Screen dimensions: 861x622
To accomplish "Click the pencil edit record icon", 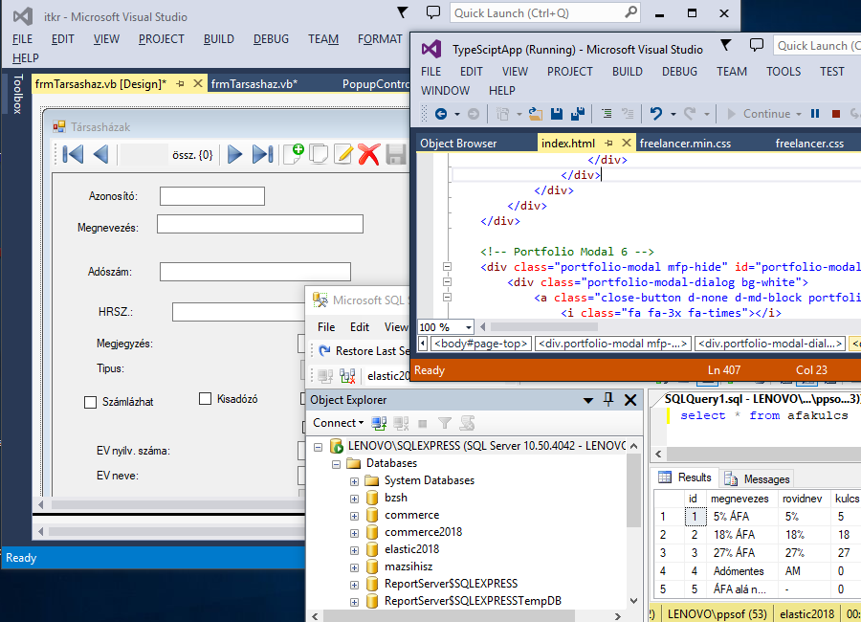I will tap(343, 154).
